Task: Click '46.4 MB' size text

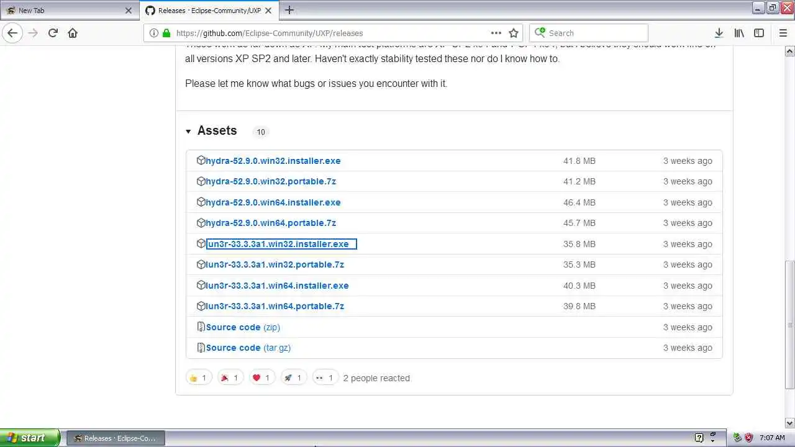Action: click(579, 202)
